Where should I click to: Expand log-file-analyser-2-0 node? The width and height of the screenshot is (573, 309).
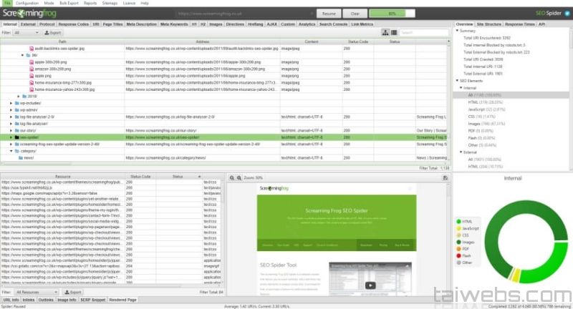click(11, 117)
